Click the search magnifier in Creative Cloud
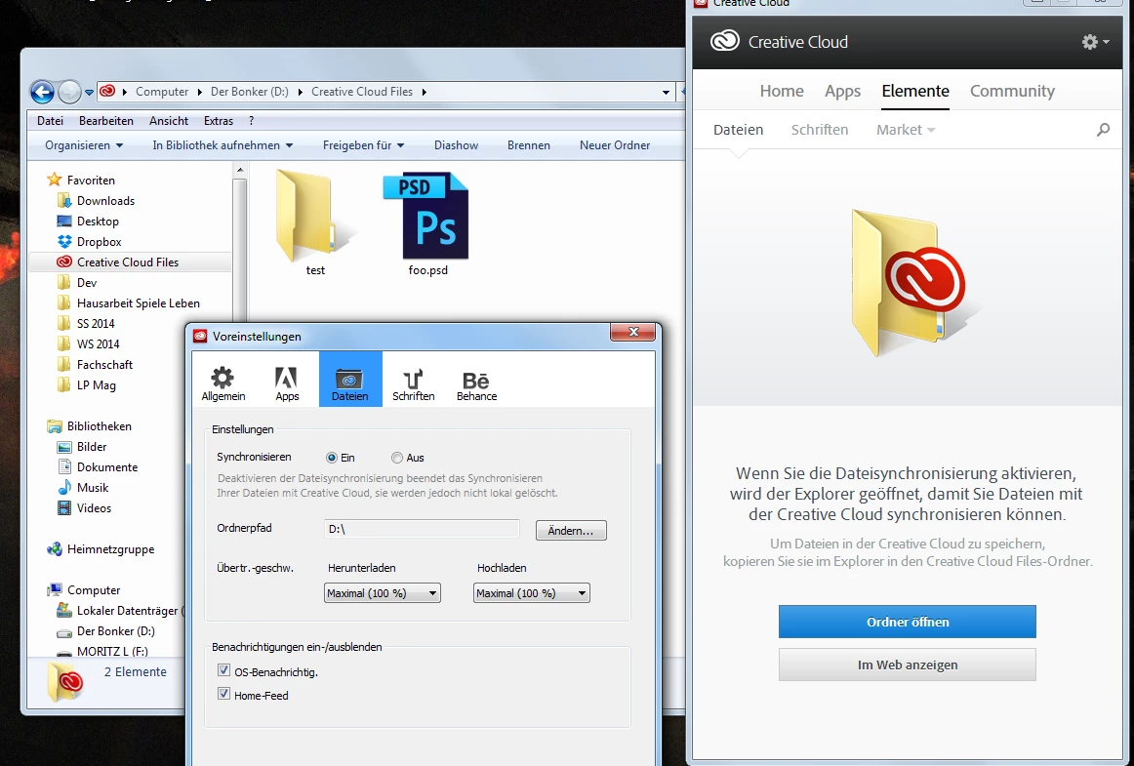This screenshot has width=1134, height=766. 1103,130
